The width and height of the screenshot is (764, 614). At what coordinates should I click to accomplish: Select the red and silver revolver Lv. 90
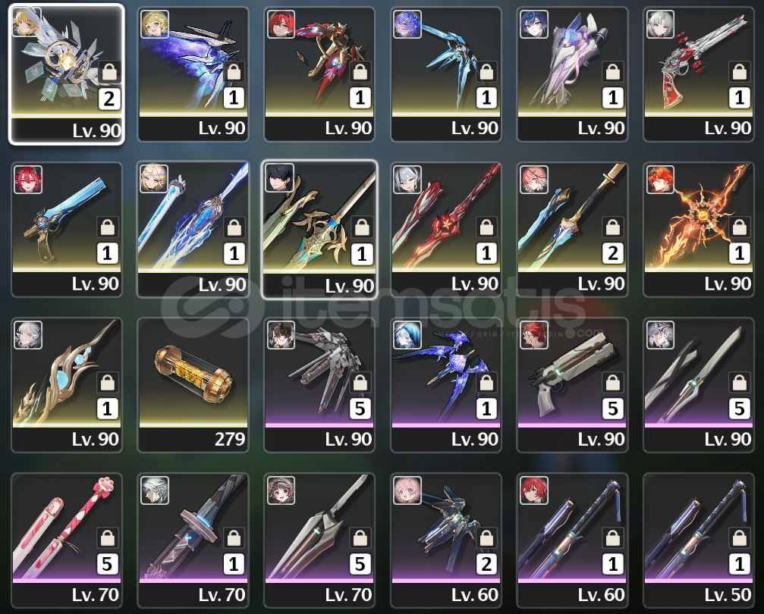699,74
